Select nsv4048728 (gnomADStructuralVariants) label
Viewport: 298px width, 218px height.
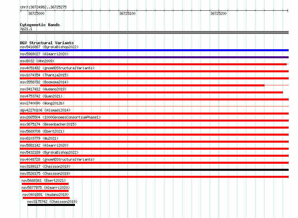57,159
